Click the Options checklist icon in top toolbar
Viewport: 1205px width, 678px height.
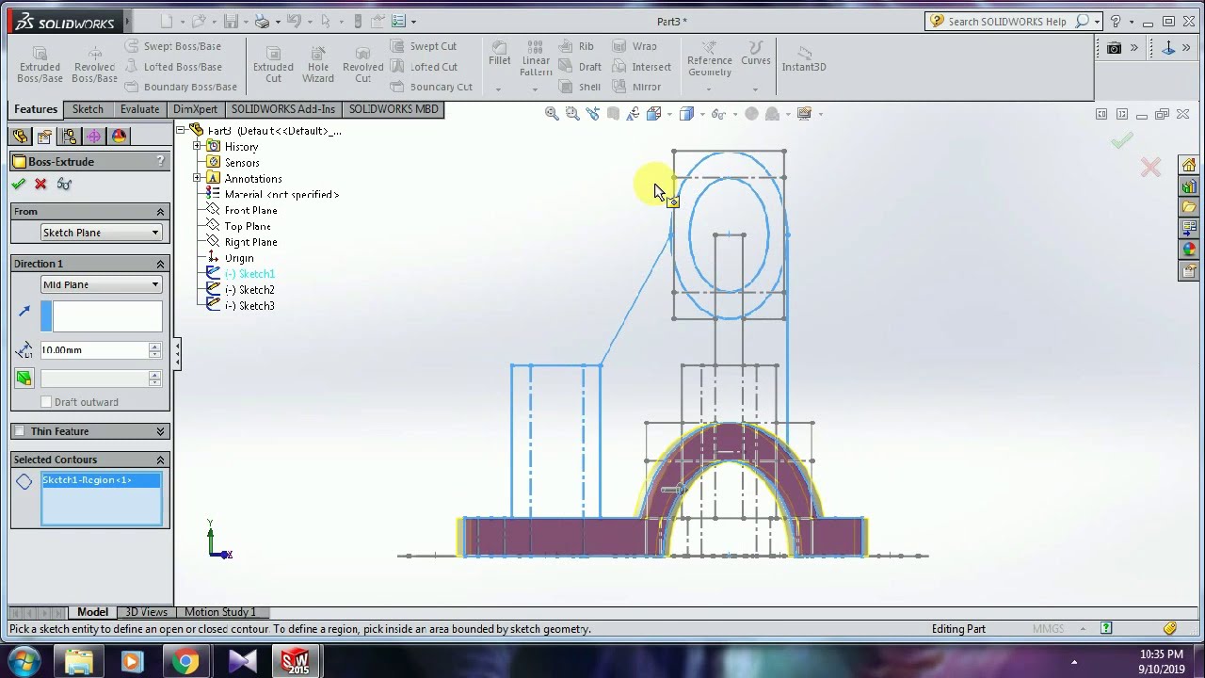point(398,21)
